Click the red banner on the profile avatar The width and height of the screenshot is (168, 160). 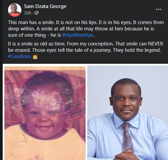click(x=15, y=15)
